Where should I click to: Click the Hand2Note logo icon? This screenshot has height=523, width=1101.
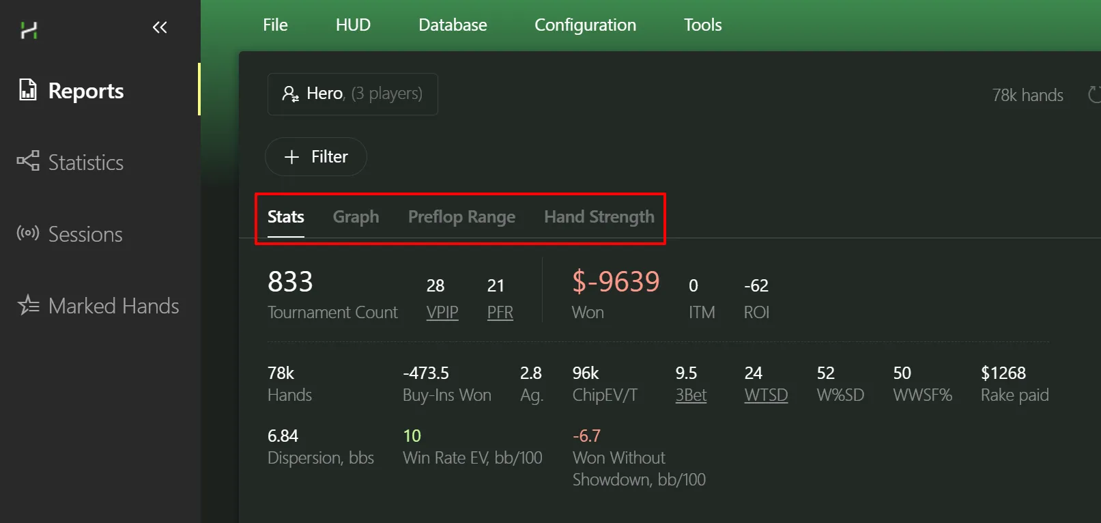29,30
